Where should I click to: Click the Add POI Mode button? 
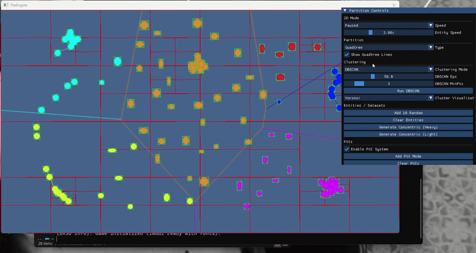pos(408,156)
